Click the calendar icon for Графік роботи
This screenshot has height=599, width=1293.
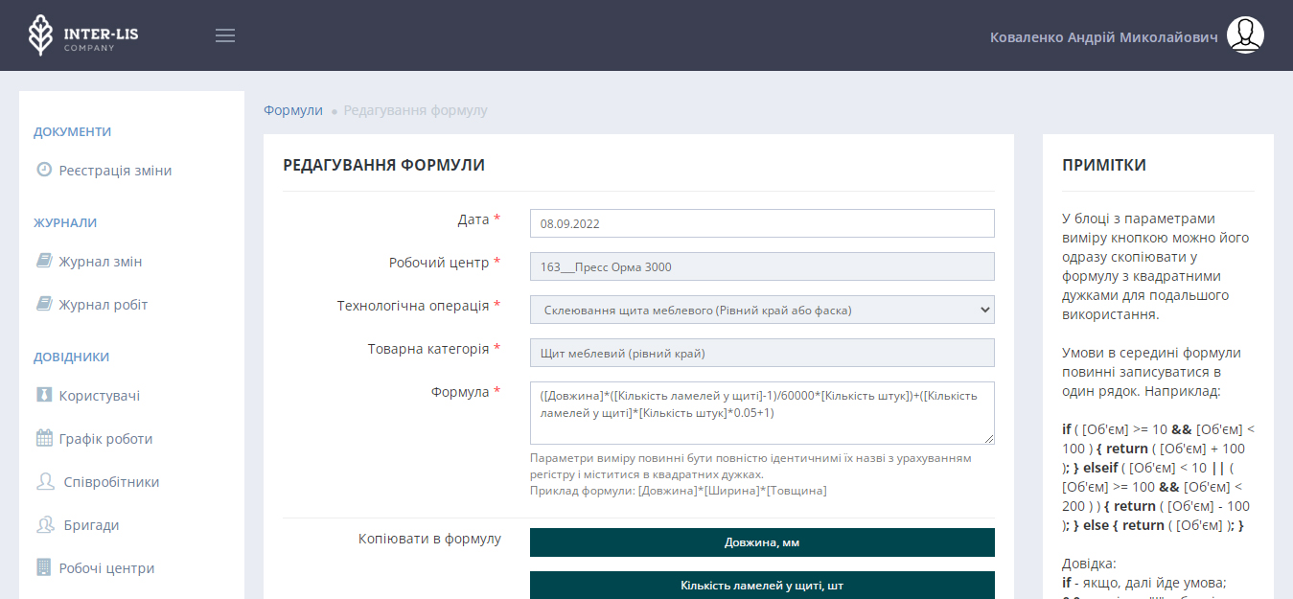tap(44, 438)
